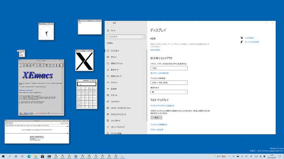
Task: Select Display (ディスプレイ) in the Settings sidebar
Action: (115, 51)
